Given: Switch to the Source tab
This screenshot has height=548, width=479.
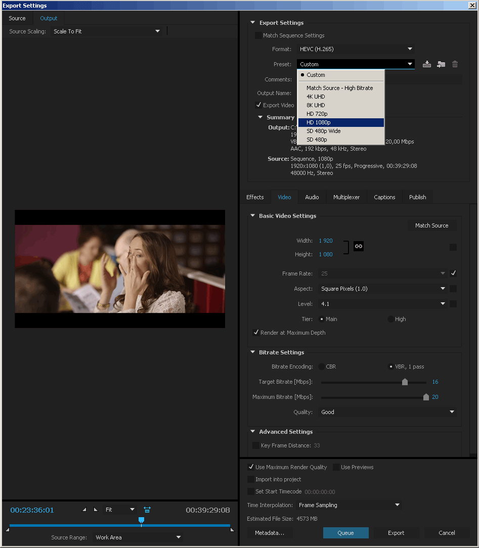Looking at the screenshot, I should click(17, 18).
